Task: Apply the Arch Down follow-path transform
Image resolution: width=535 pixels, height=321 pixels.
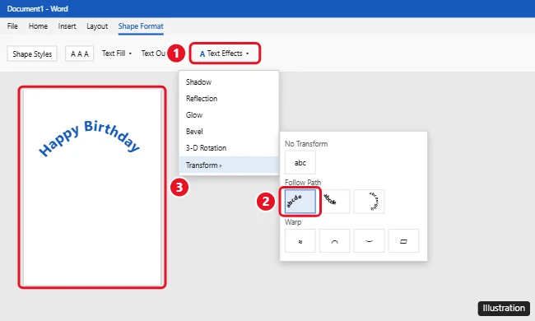Action: click(335, 202)
